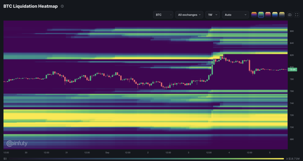The width and height of the screenshot is (303, 161).
Task: Open the 1W timeframe dropdown
Action: tap(213, 15)
